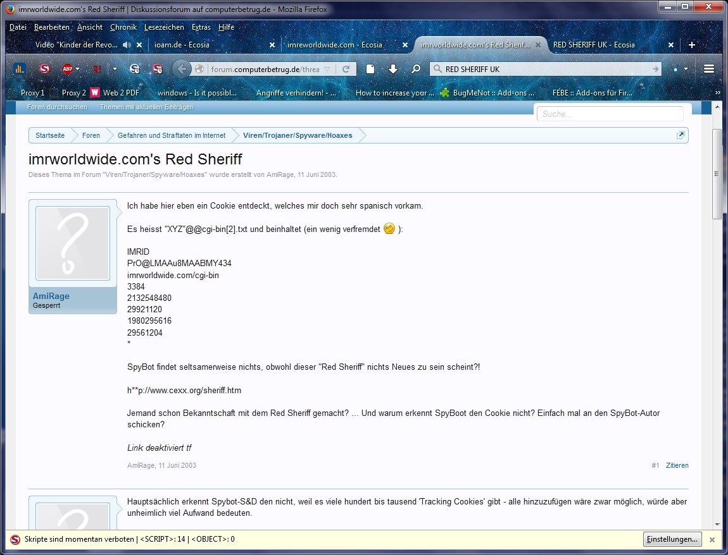Click the back navigation arrow
This screenshot has width=728, height=555.
182,69
